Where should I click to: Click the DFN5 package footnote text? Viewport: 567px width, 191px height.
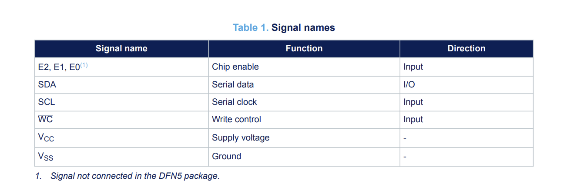click(127, 176)
